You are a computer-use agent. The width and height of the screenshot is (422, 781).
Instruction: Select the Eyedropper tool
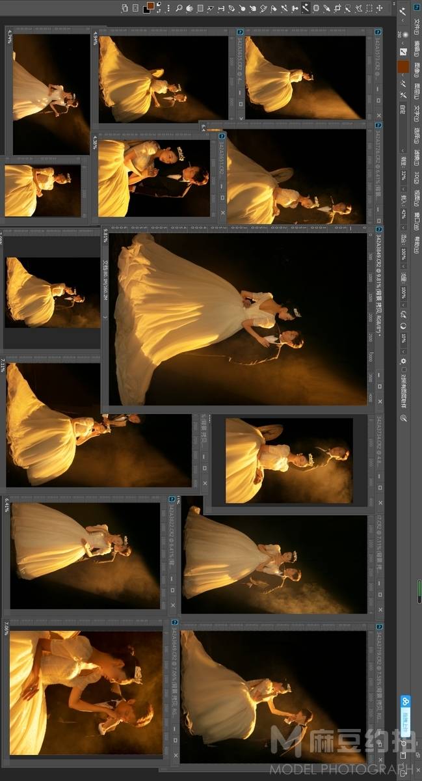pyautogui.click(x=327, y=8)
